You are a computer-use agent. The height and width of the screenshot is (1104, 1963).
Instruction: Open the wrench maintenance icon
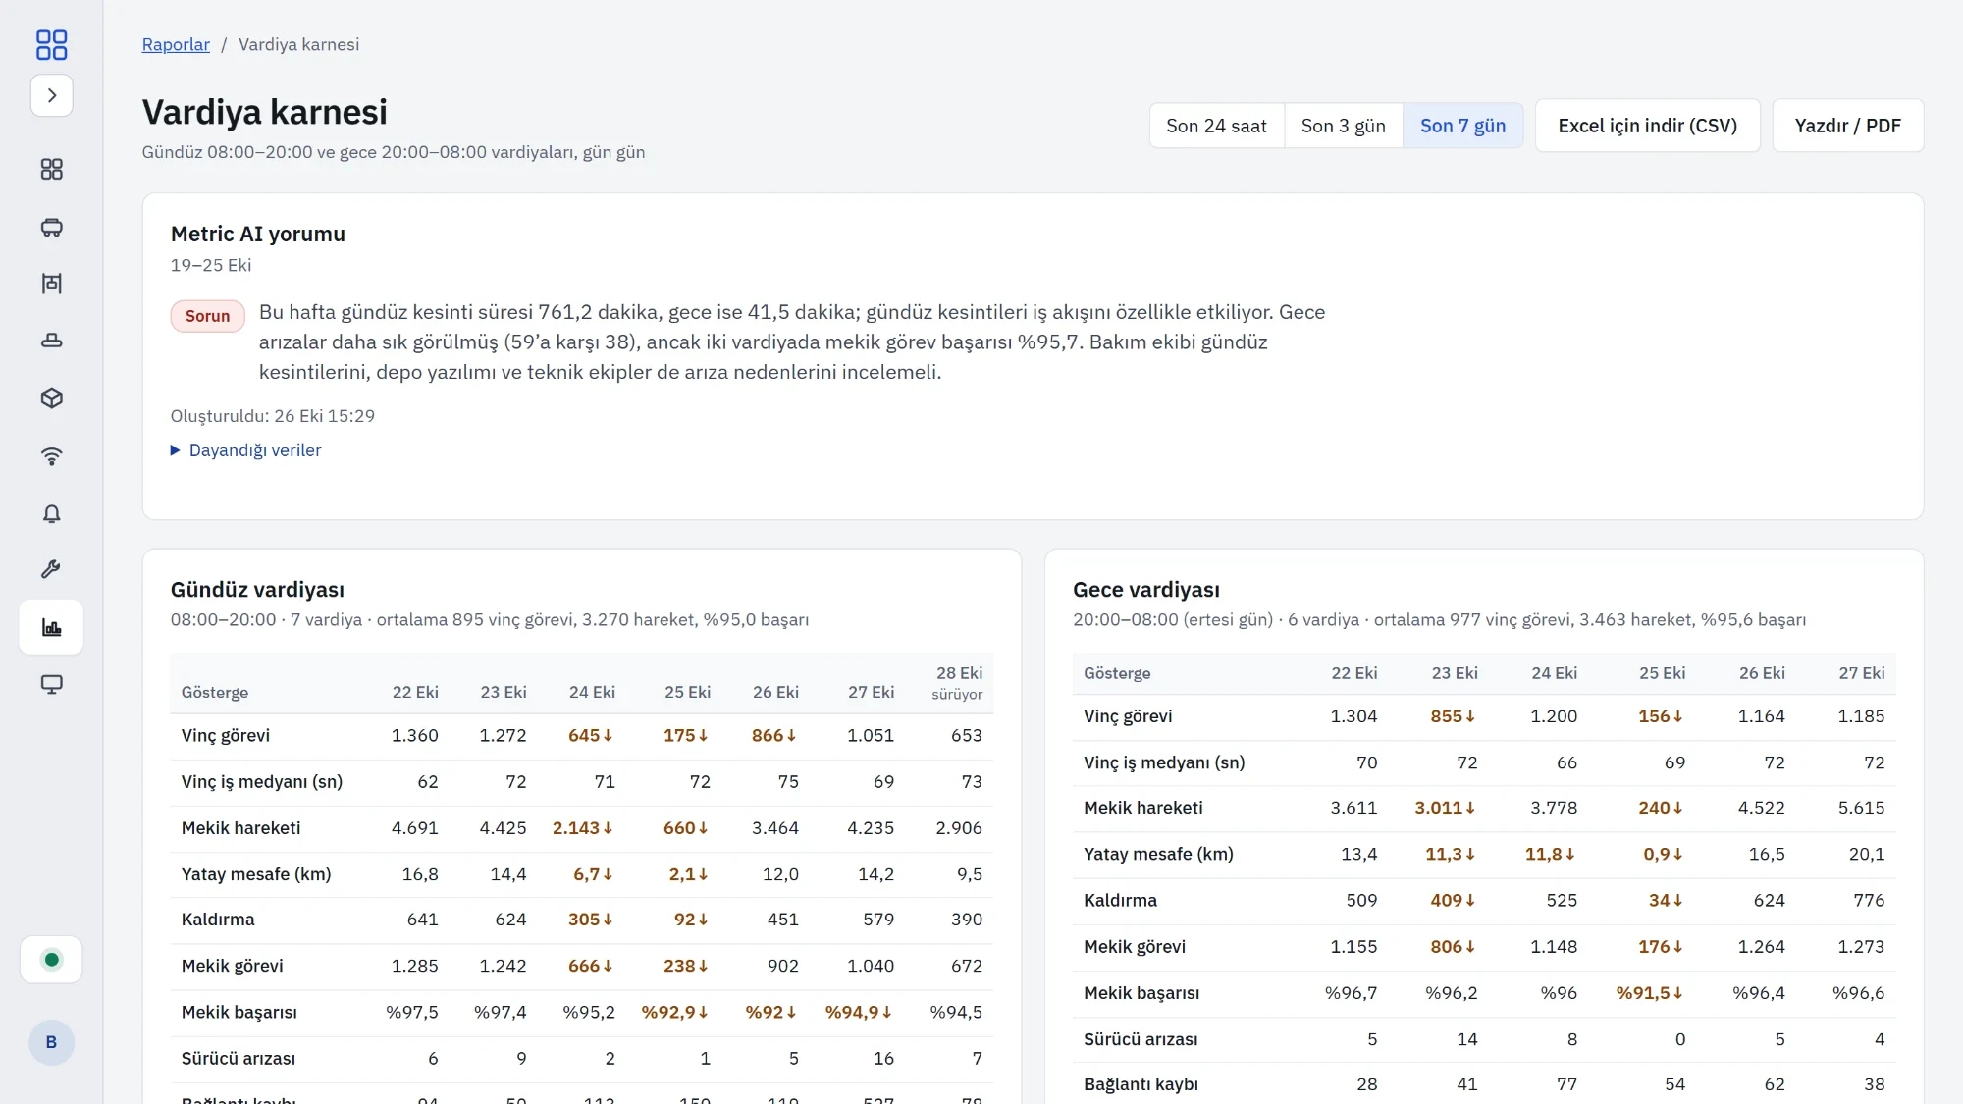point(52,570)
